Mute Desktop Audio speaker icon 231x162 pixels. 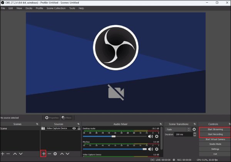[150, 136]
